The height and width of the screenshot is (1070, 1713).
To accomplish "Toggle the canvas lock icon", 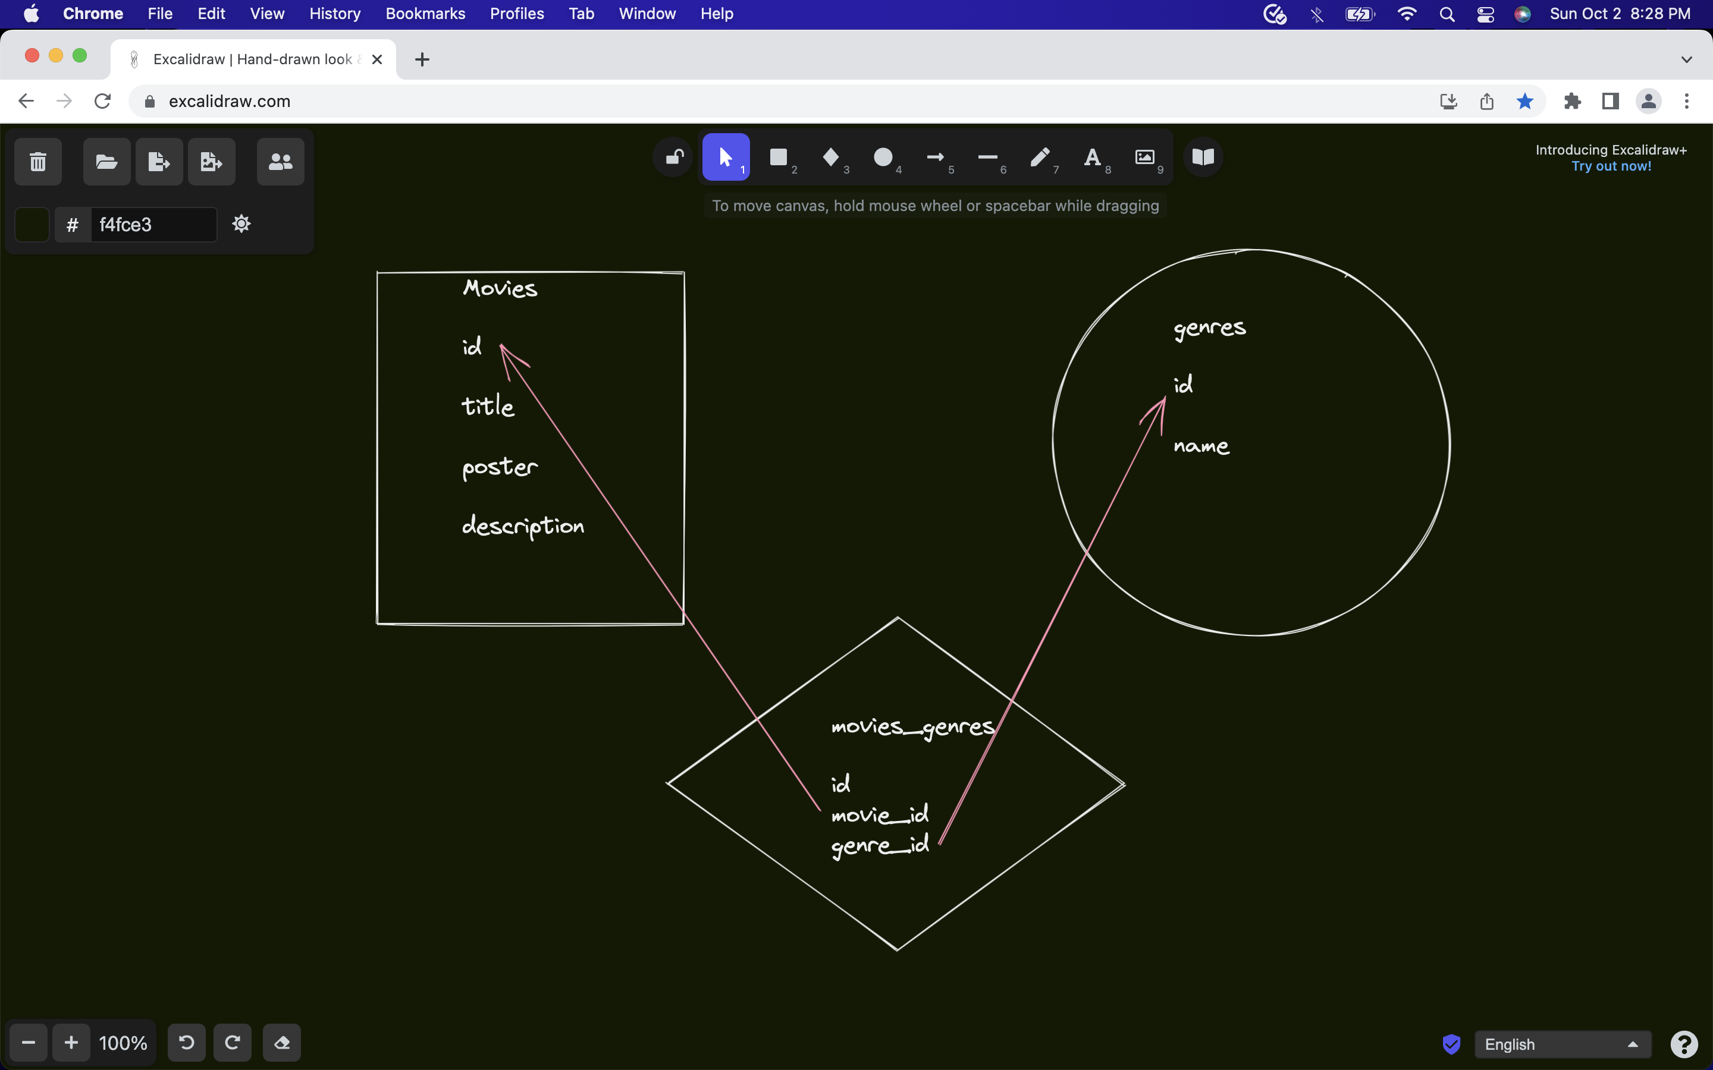I will [x=674, y=157].
